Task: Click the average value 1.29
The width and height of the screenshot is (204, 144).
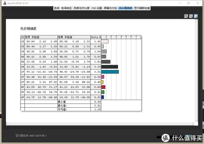Action: 98,109
